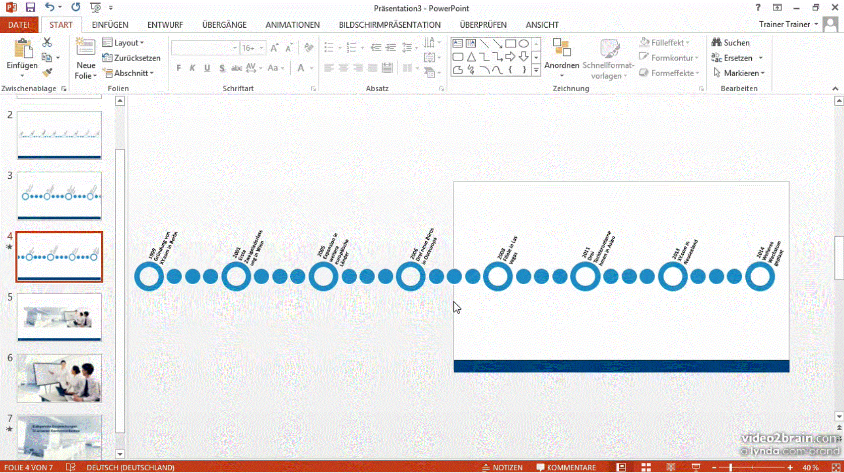Select slide 3 thumbnail
Viewport: 844px width, 473px height.
[x=59, y=196]
